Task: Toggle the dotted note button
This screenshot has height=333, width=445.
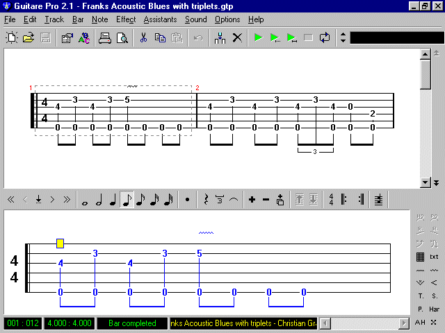Action: 187,200
